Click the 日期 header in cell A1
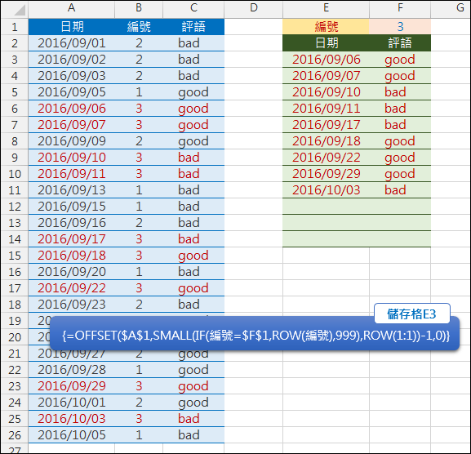This screenshot has height=454, width=471. pos(72,27)
